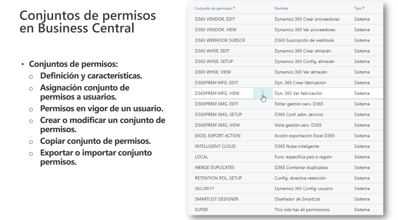Open the D365 WEBHOOK SUBSCR entry
The image size is (398, 220).
[x=220, y=40]
